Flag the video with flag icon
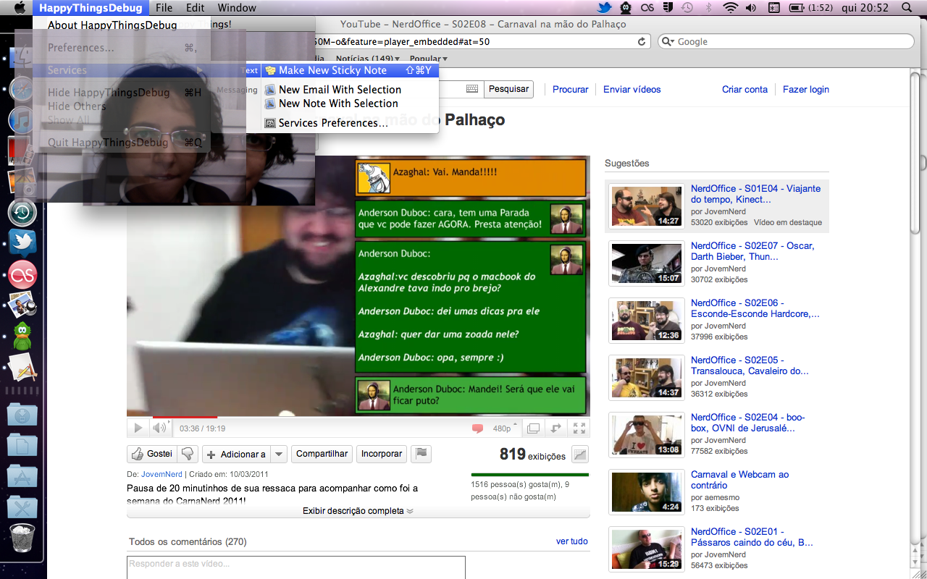927x579 pixels. pos(421,454)
